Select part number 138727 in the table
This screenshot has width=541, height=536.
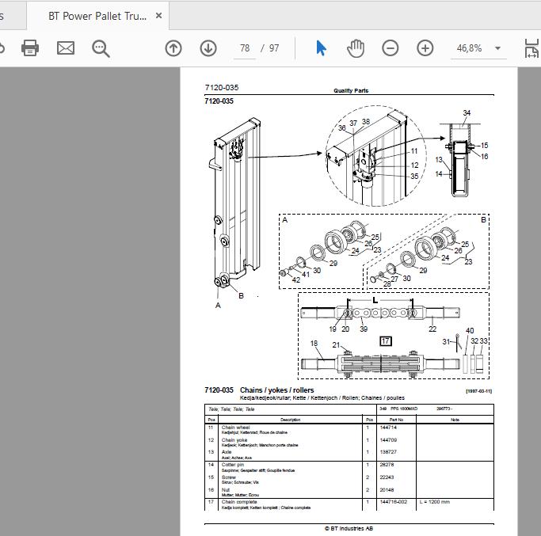(388, 452)
